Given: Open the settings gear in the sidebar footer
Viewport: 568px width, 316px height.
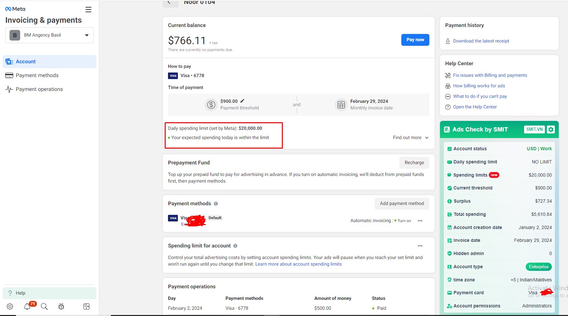Looking at the screenshot, I should [10, 306].
